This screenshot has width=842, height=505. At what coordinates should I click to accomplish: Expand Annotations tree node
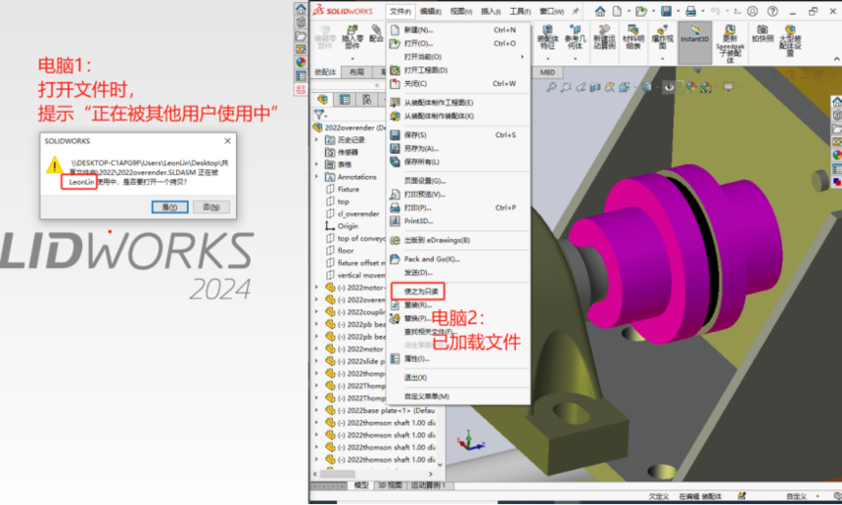coord(317,176)
